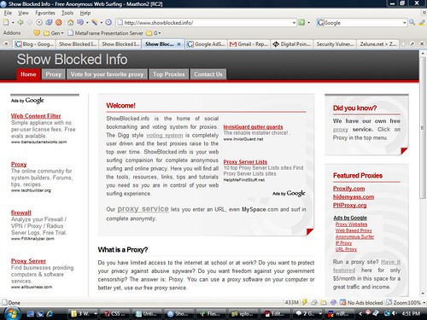Click the Proxy Server Lists ad link
The height and width of the screenshot is (320, 427).
pos(245,161)
